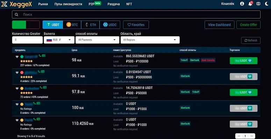Image resolution: width=271 pixels, height=139 pixels.
Task: Expand the All Regions dropdown
Action: [x=150, y=40]
